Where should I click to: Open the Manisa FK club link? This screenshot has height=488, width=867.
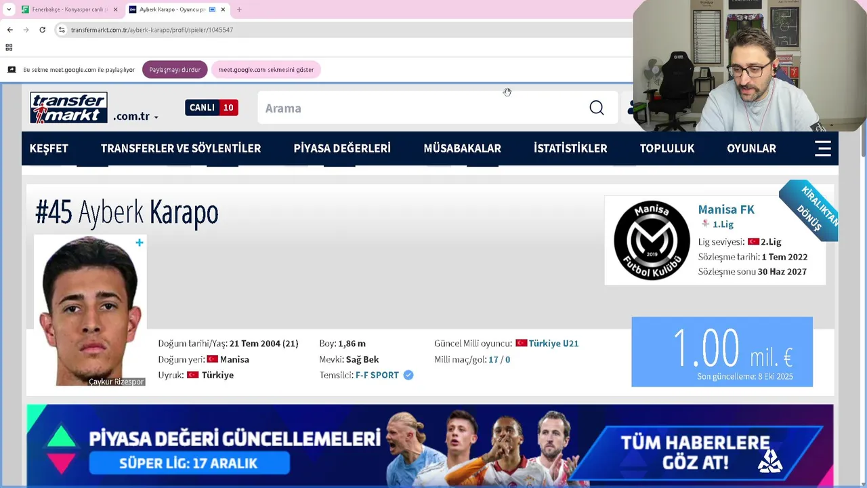point(726,210)
